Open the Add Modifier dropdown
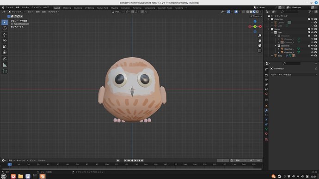 294,75
